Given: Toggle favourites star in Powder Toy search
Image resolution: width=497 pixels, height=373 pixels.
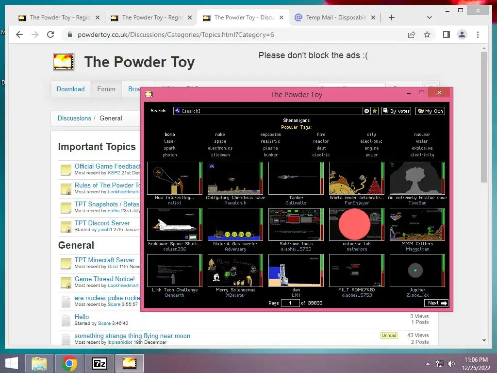Looking at the screenshot, I should (x=375, y=111).
